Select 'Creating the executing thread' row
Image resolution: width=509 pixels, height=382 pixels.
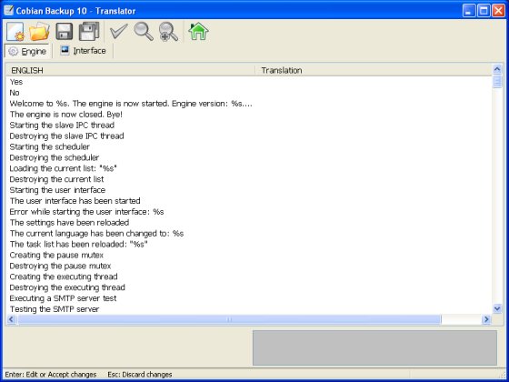point(249,276)
